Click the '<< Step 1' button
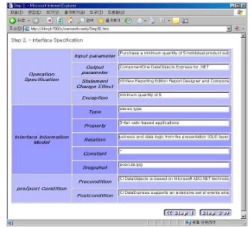The width and height of the screenshot is (251, 227). coord(180,213)
